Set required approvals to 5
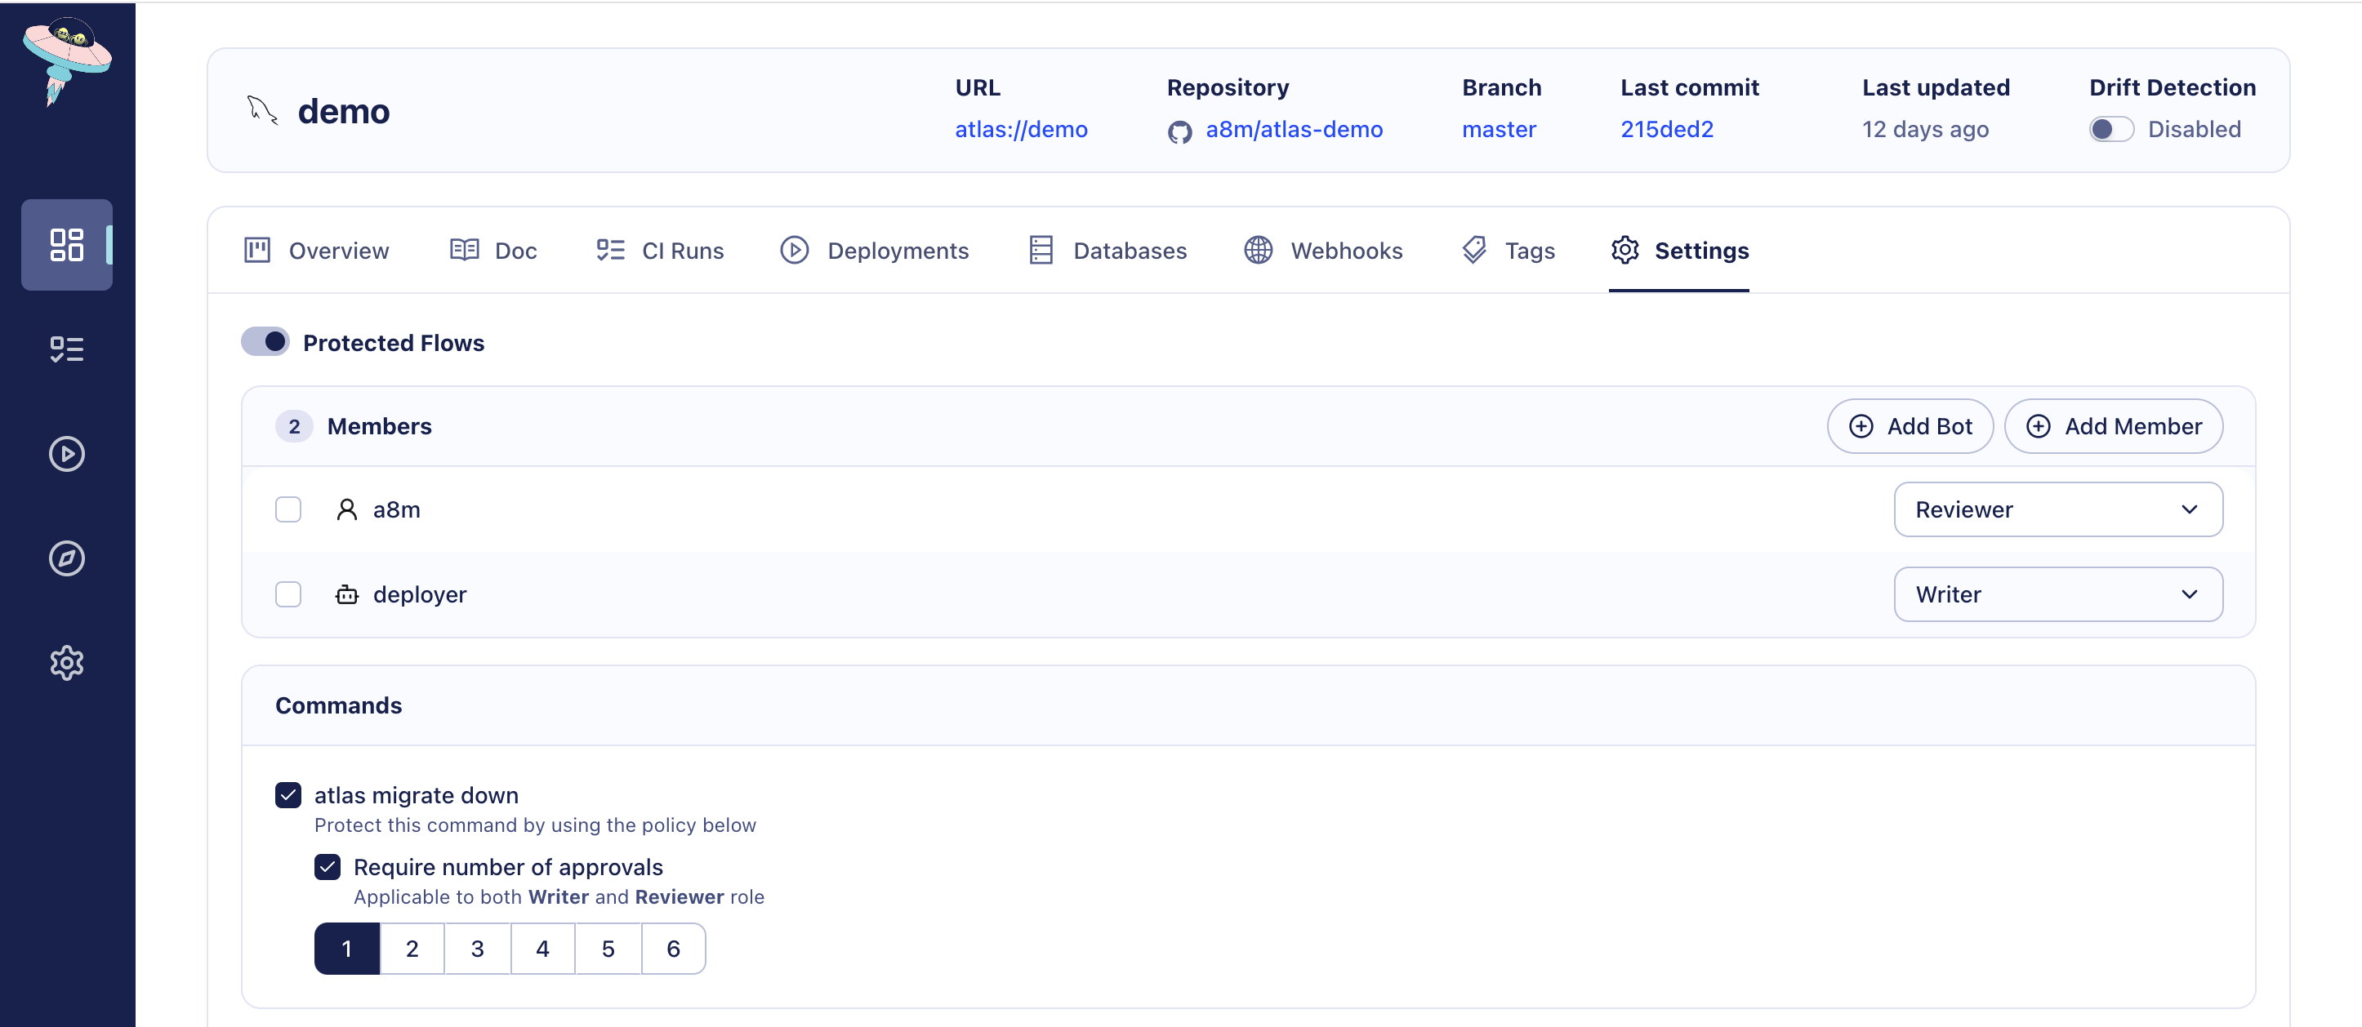The width and height of the screenshot is (2362, 1027). pos(608,948)
